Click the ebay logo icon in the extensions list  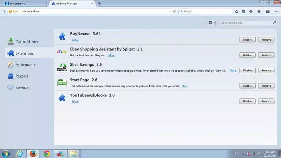coord(62,52)
